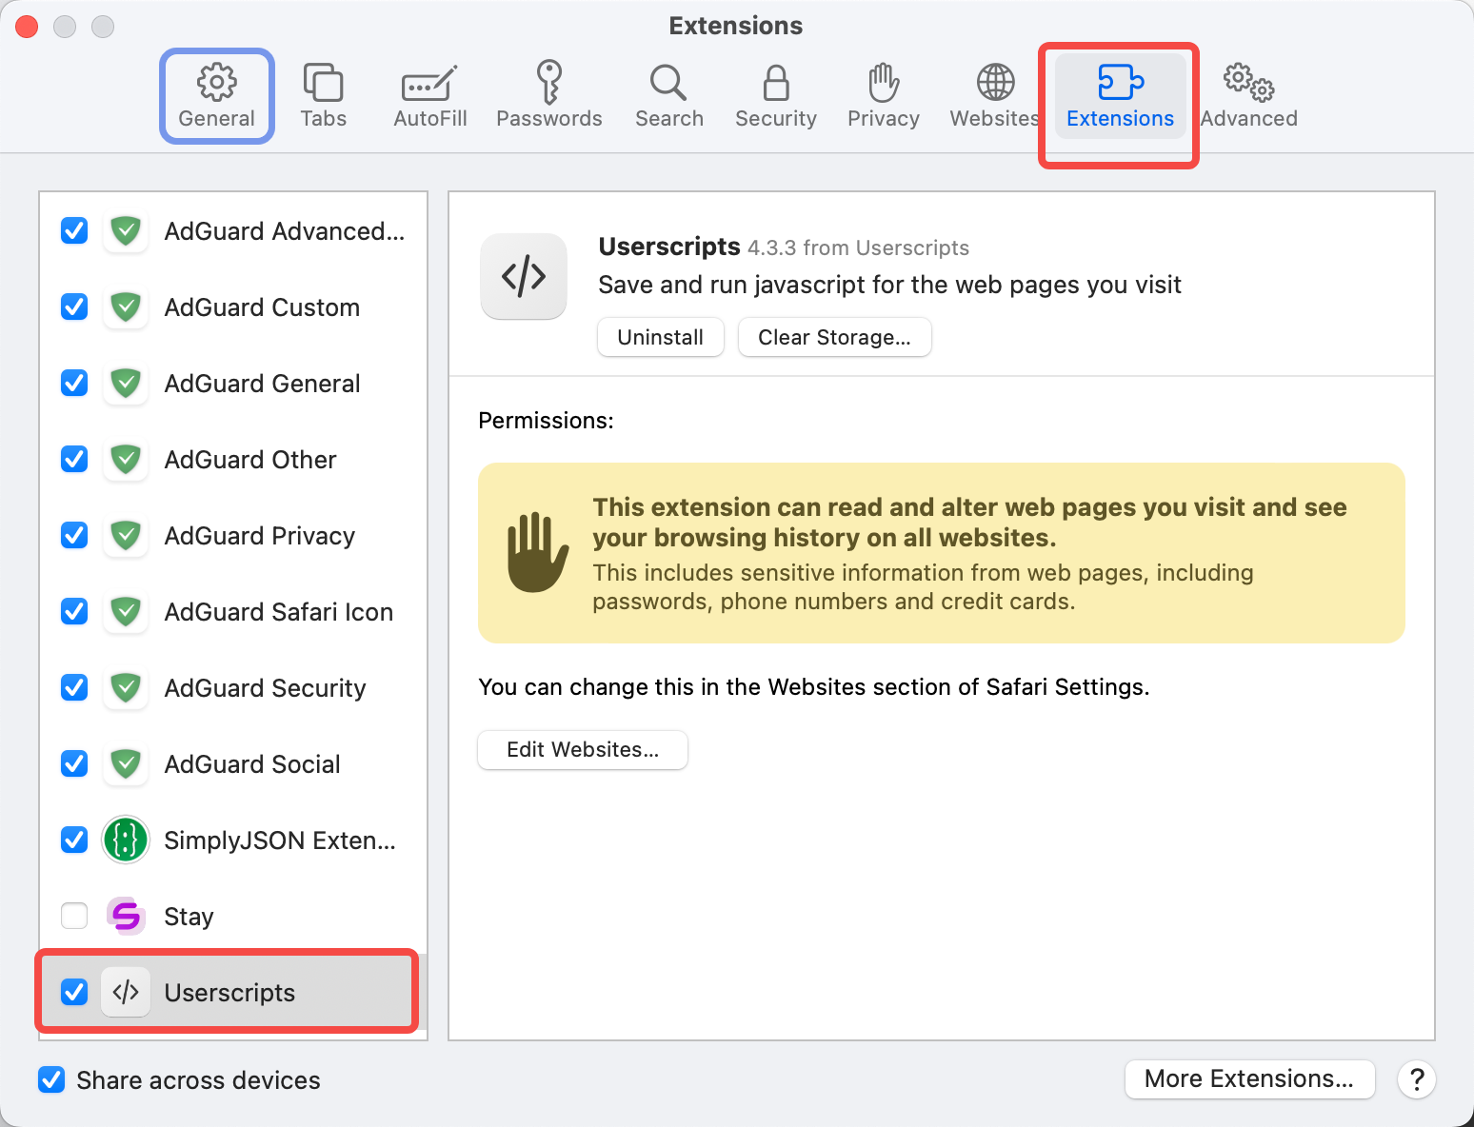Click the AdGuard Safari Icon shield icon

(x=126, y=611)
